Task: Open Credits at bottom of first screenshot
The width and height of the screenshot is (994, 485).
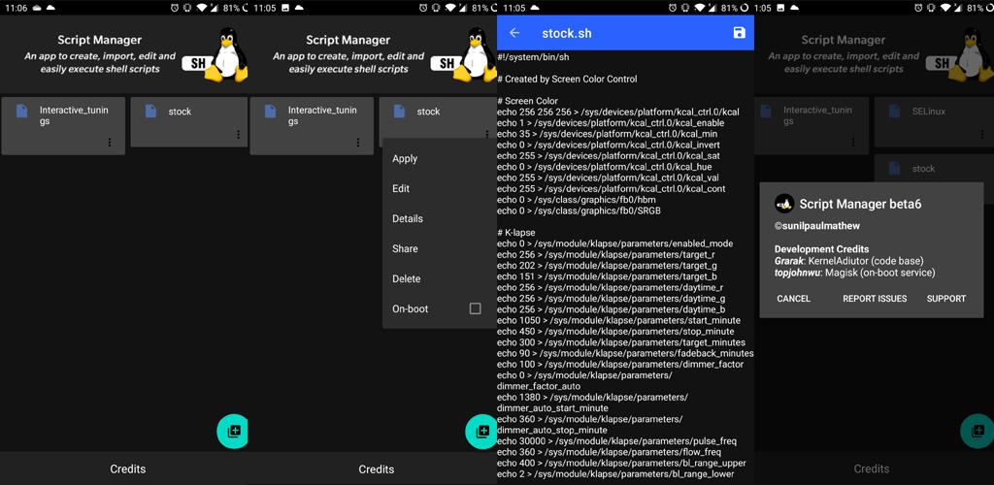Action: tap(127, 469)
